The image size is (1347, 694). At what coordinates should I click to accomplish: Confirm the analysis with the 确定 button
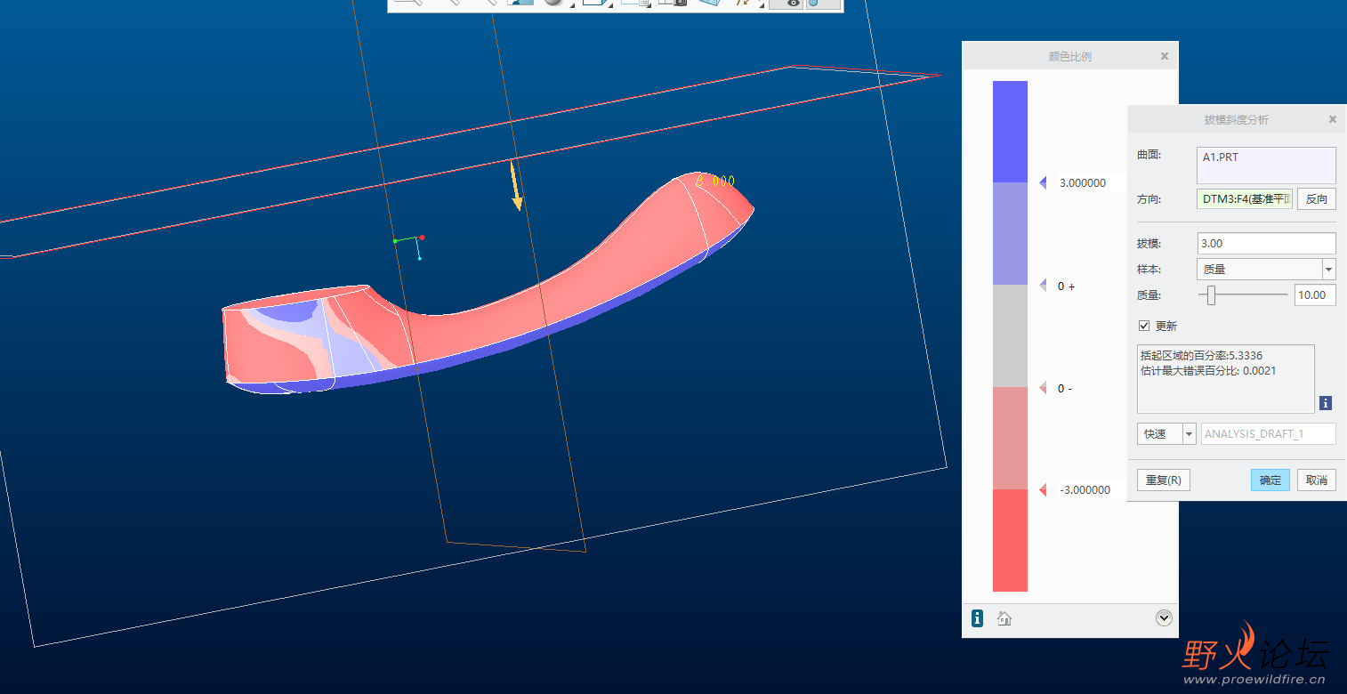(x=1270, y=480)
